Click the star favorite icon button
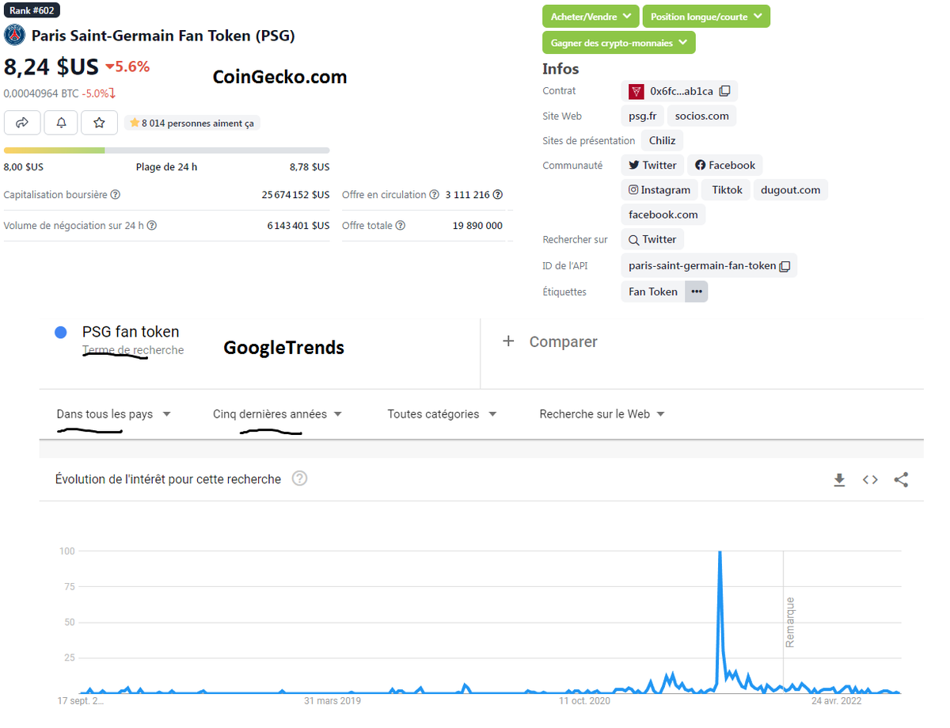This screenshot has width=950, height=728. (x=99, y=123)
